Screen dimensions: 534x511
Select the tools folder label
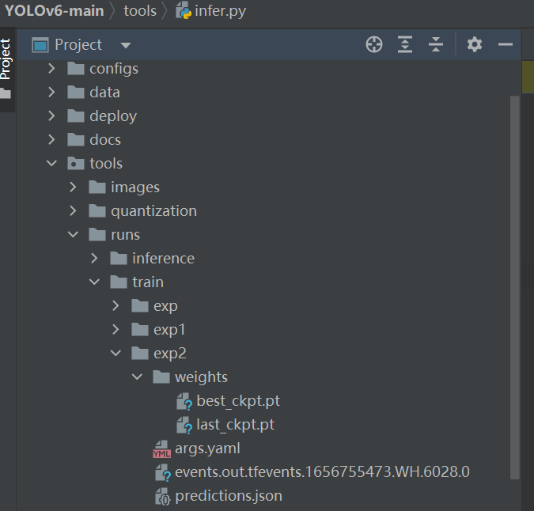[106, 164]
